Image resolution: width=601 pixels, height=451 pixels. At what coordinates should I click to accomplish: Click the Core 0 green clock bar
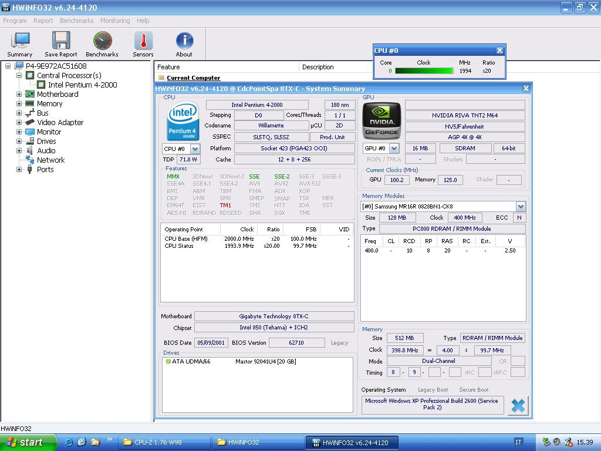424,71
